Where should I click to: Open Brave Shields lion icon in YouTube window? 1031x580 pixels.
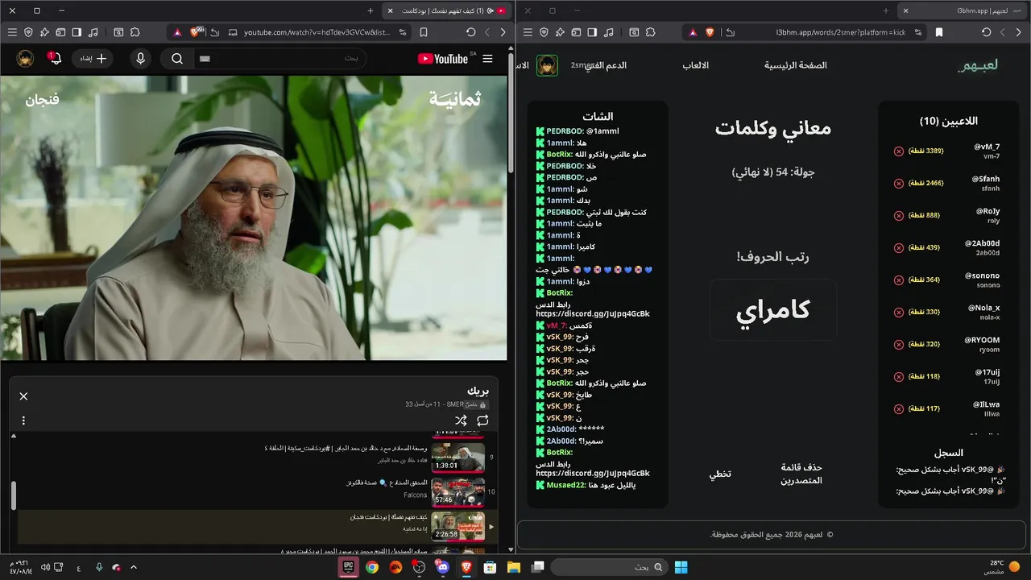tap(196, 32)
